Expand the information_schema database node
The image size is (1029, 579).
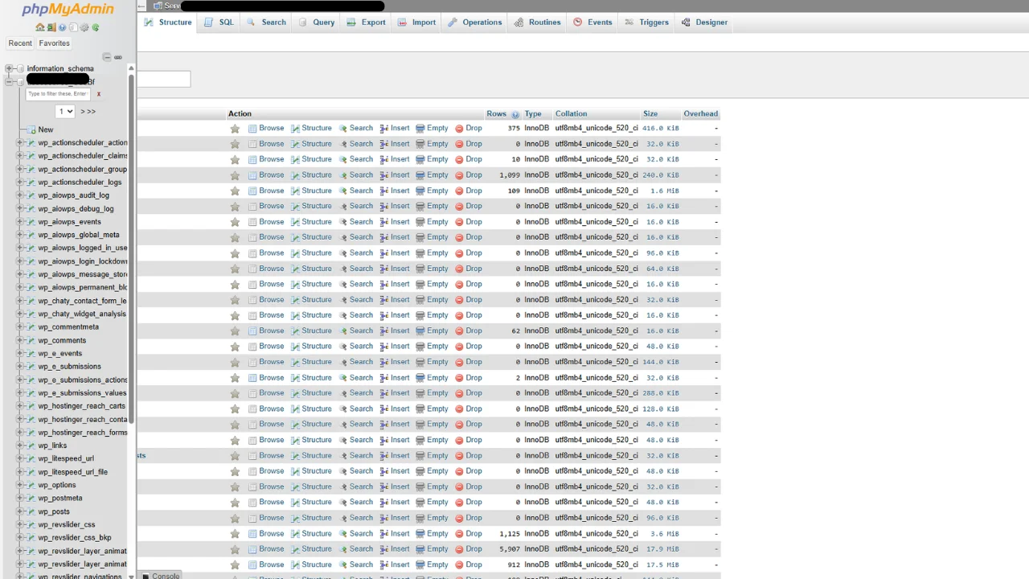9,68
